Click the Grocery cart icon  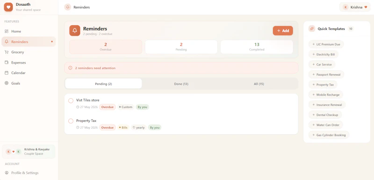(7, 52)
